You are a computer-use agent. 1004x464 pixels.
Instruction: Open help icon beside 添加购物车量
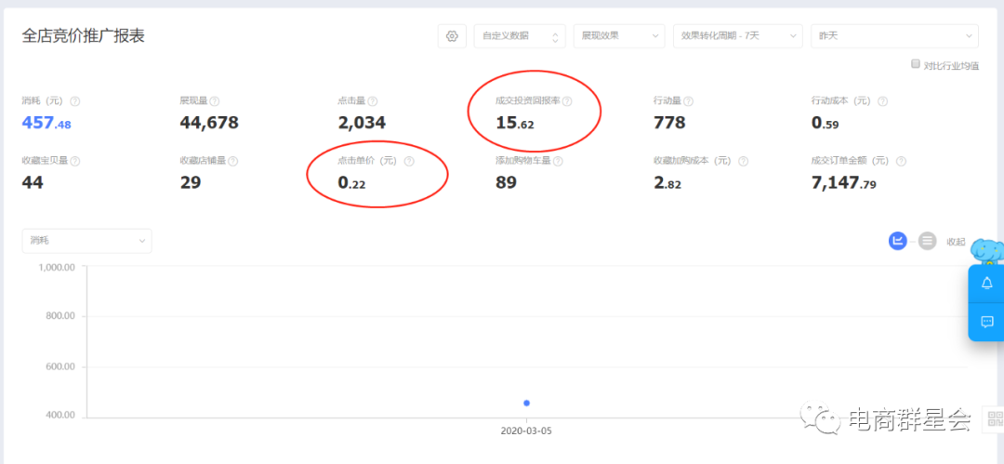coord(558,162)
